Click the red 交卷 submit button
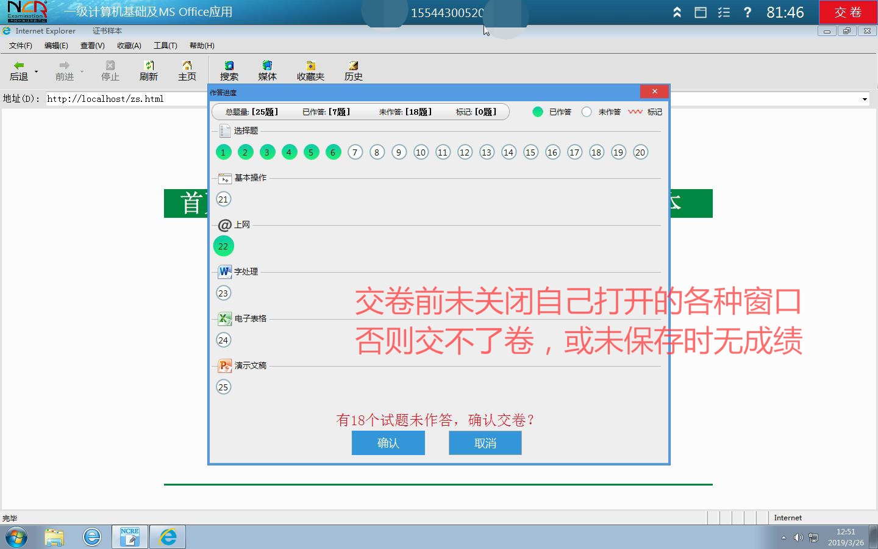Image resolution: width=878 pixels, height=549 pixels. [x=848, y=12]
